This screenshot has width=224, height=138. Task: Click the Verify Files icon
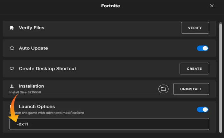[12, 28]
